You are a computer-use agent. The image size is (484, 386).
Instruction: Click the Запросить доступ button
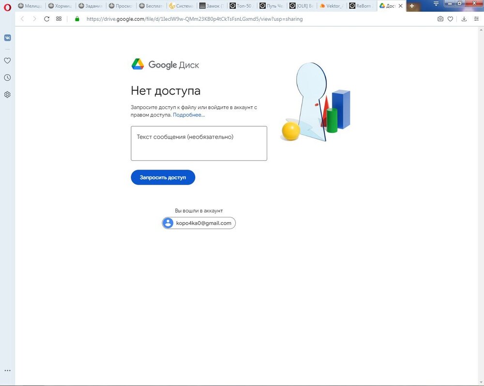(163, 177)
